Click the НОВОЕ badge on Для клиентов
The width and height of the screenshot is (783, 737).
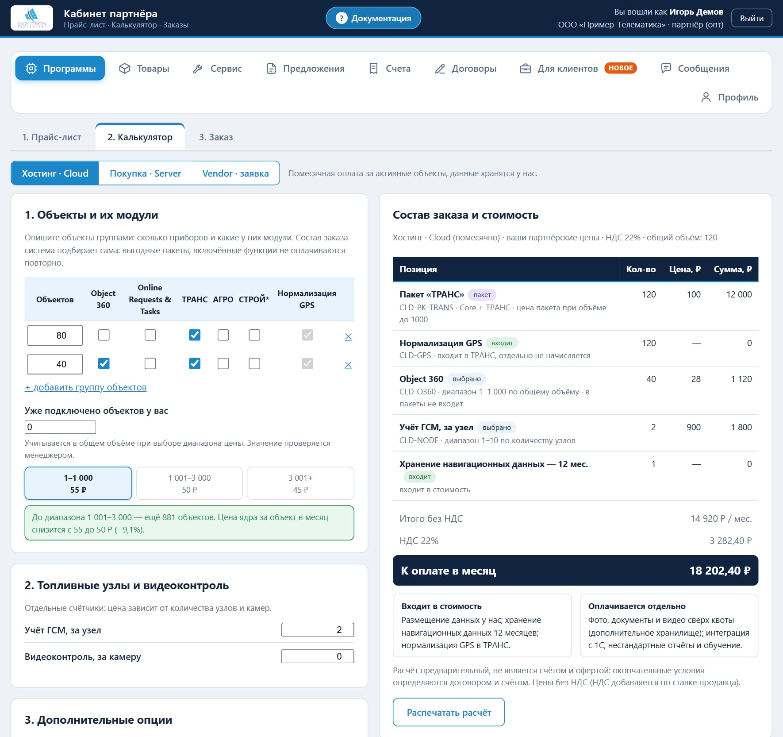[x=621, y=68]
